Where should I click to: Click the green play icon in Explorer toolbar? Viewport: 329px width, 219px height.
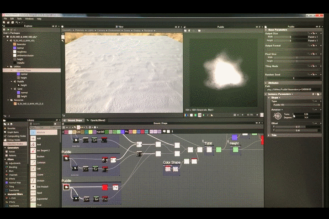point(8,30)
